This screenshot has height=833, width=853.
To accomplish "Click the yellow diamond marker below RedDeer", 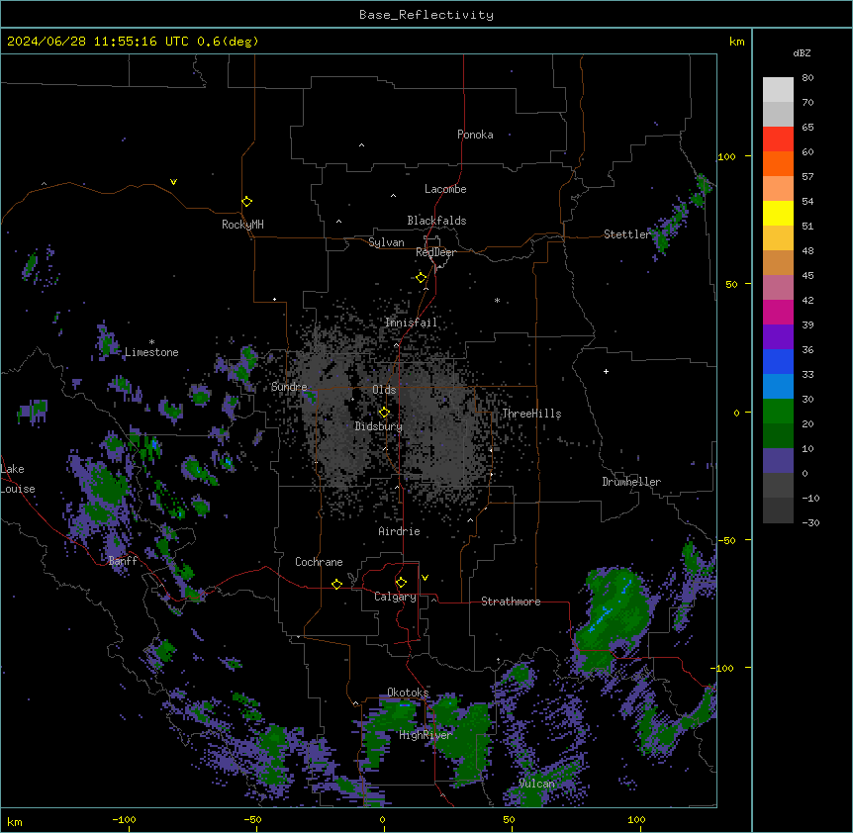I will [422, 277].
